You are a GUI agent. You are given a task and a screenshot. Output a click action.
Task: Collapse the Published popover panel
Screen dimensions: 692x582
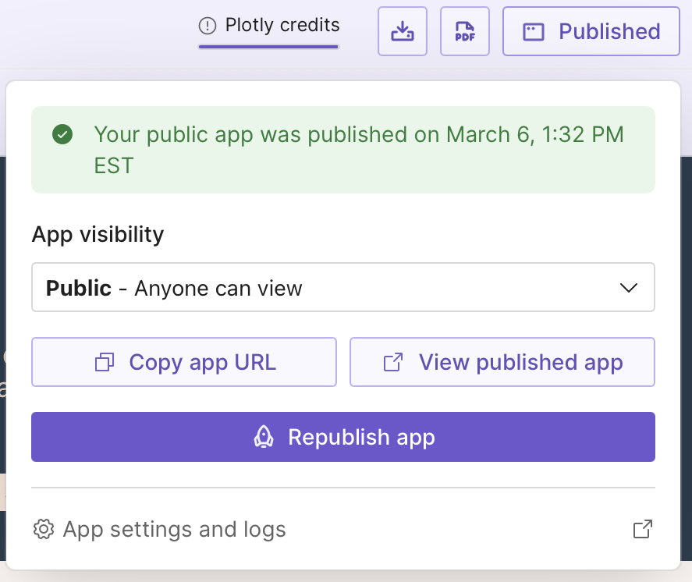point(591,31)
